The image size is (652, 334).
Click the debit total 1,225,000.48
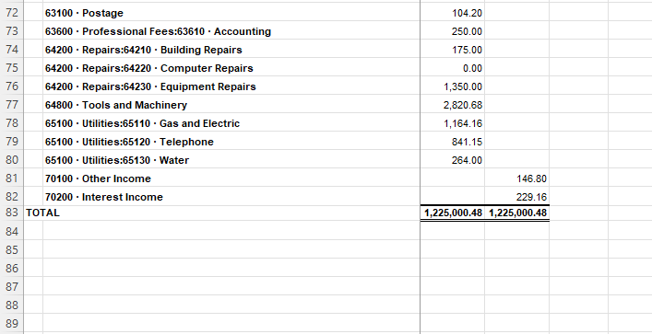(453, 213)
